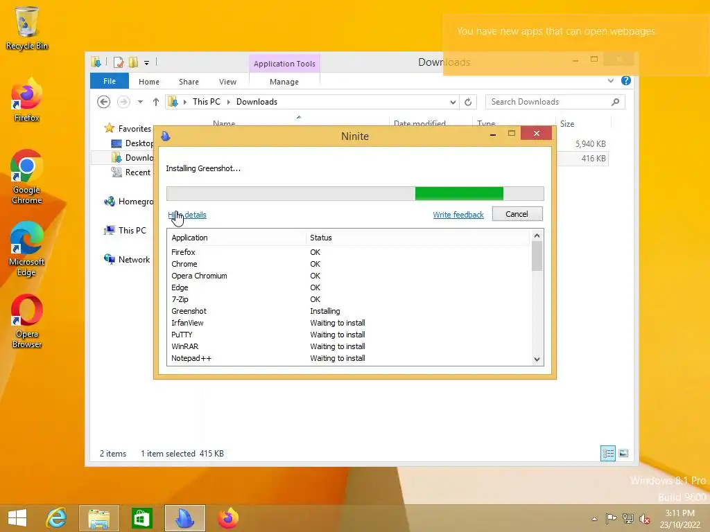Click the Write feedback link

tap(458, 215)
